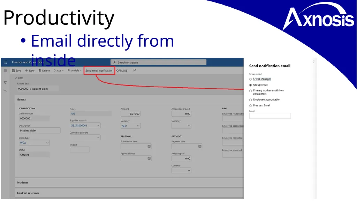Click the toolbar search magnifier icon

tap(134, 70)
